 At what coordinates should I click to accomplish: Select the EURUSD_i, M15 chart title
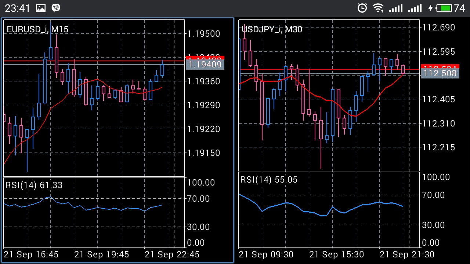[37, 29]
